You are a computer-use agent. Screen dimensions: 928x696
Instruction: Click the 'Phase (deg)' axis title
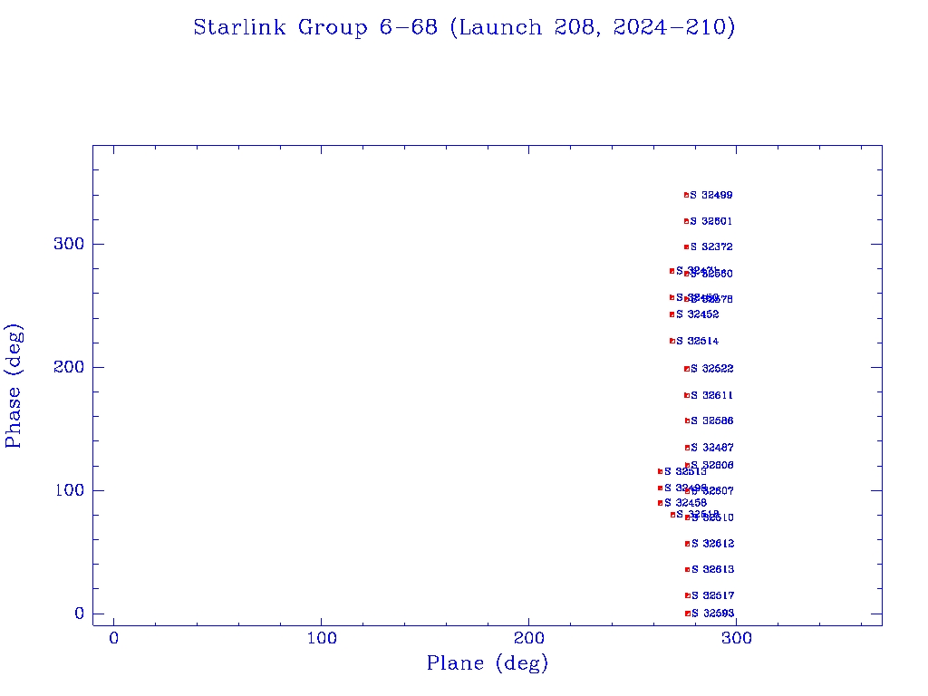(13, 386)
